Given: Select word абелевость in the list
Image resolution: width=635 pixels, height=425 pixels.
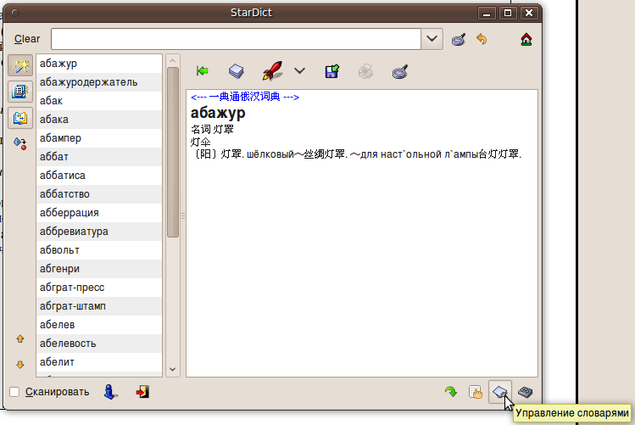Looking at the screenshot, I should [x=99, y=344].
